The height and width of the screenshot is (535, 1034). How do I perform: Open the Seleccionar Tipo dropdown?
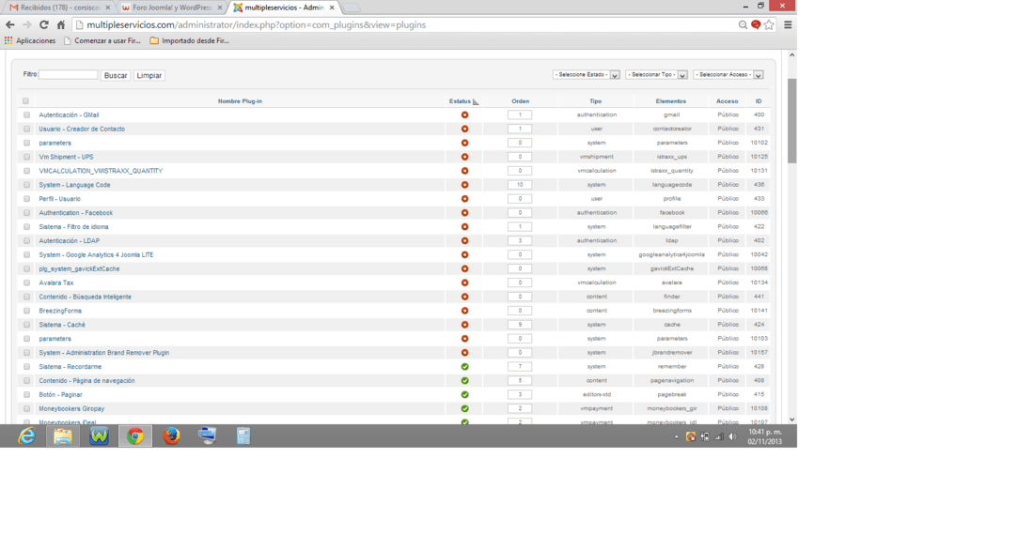point(657,75)
